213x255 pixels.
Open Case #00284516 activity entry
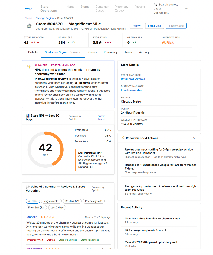(159, 244)
